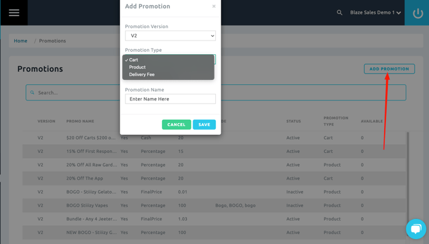This screenshot has height=244, width=429.
Task: Open the live chat bubble
Action: pyautogui.click(x=416, y=229)
